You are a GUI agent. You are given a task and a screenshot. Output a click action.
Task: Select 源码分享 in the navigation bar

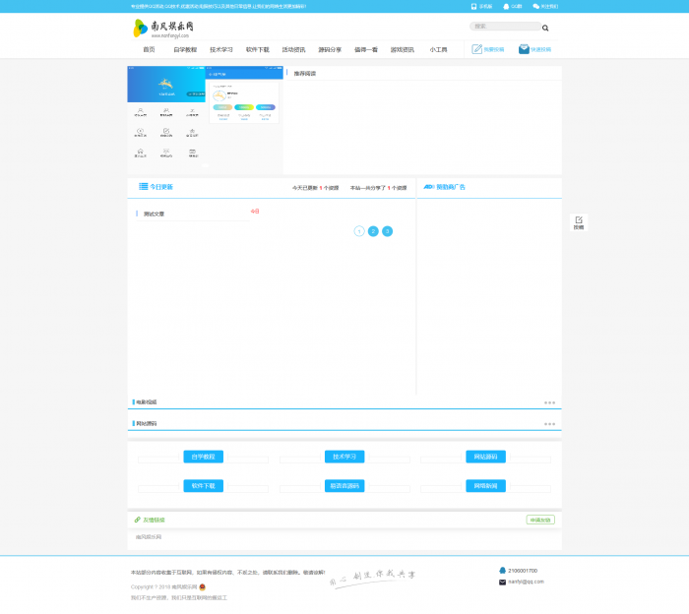click(330, 49)
